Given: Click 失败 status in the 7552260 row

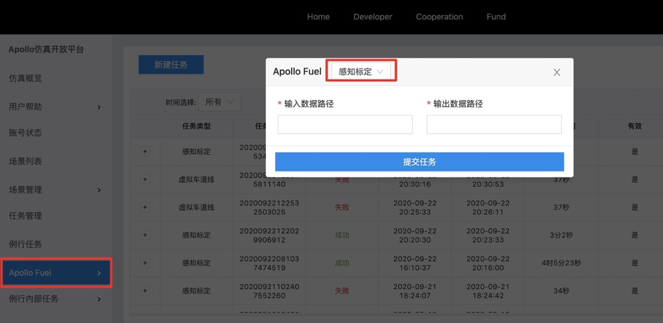Looking at the screenshot, I should click(x=342, y=291).
